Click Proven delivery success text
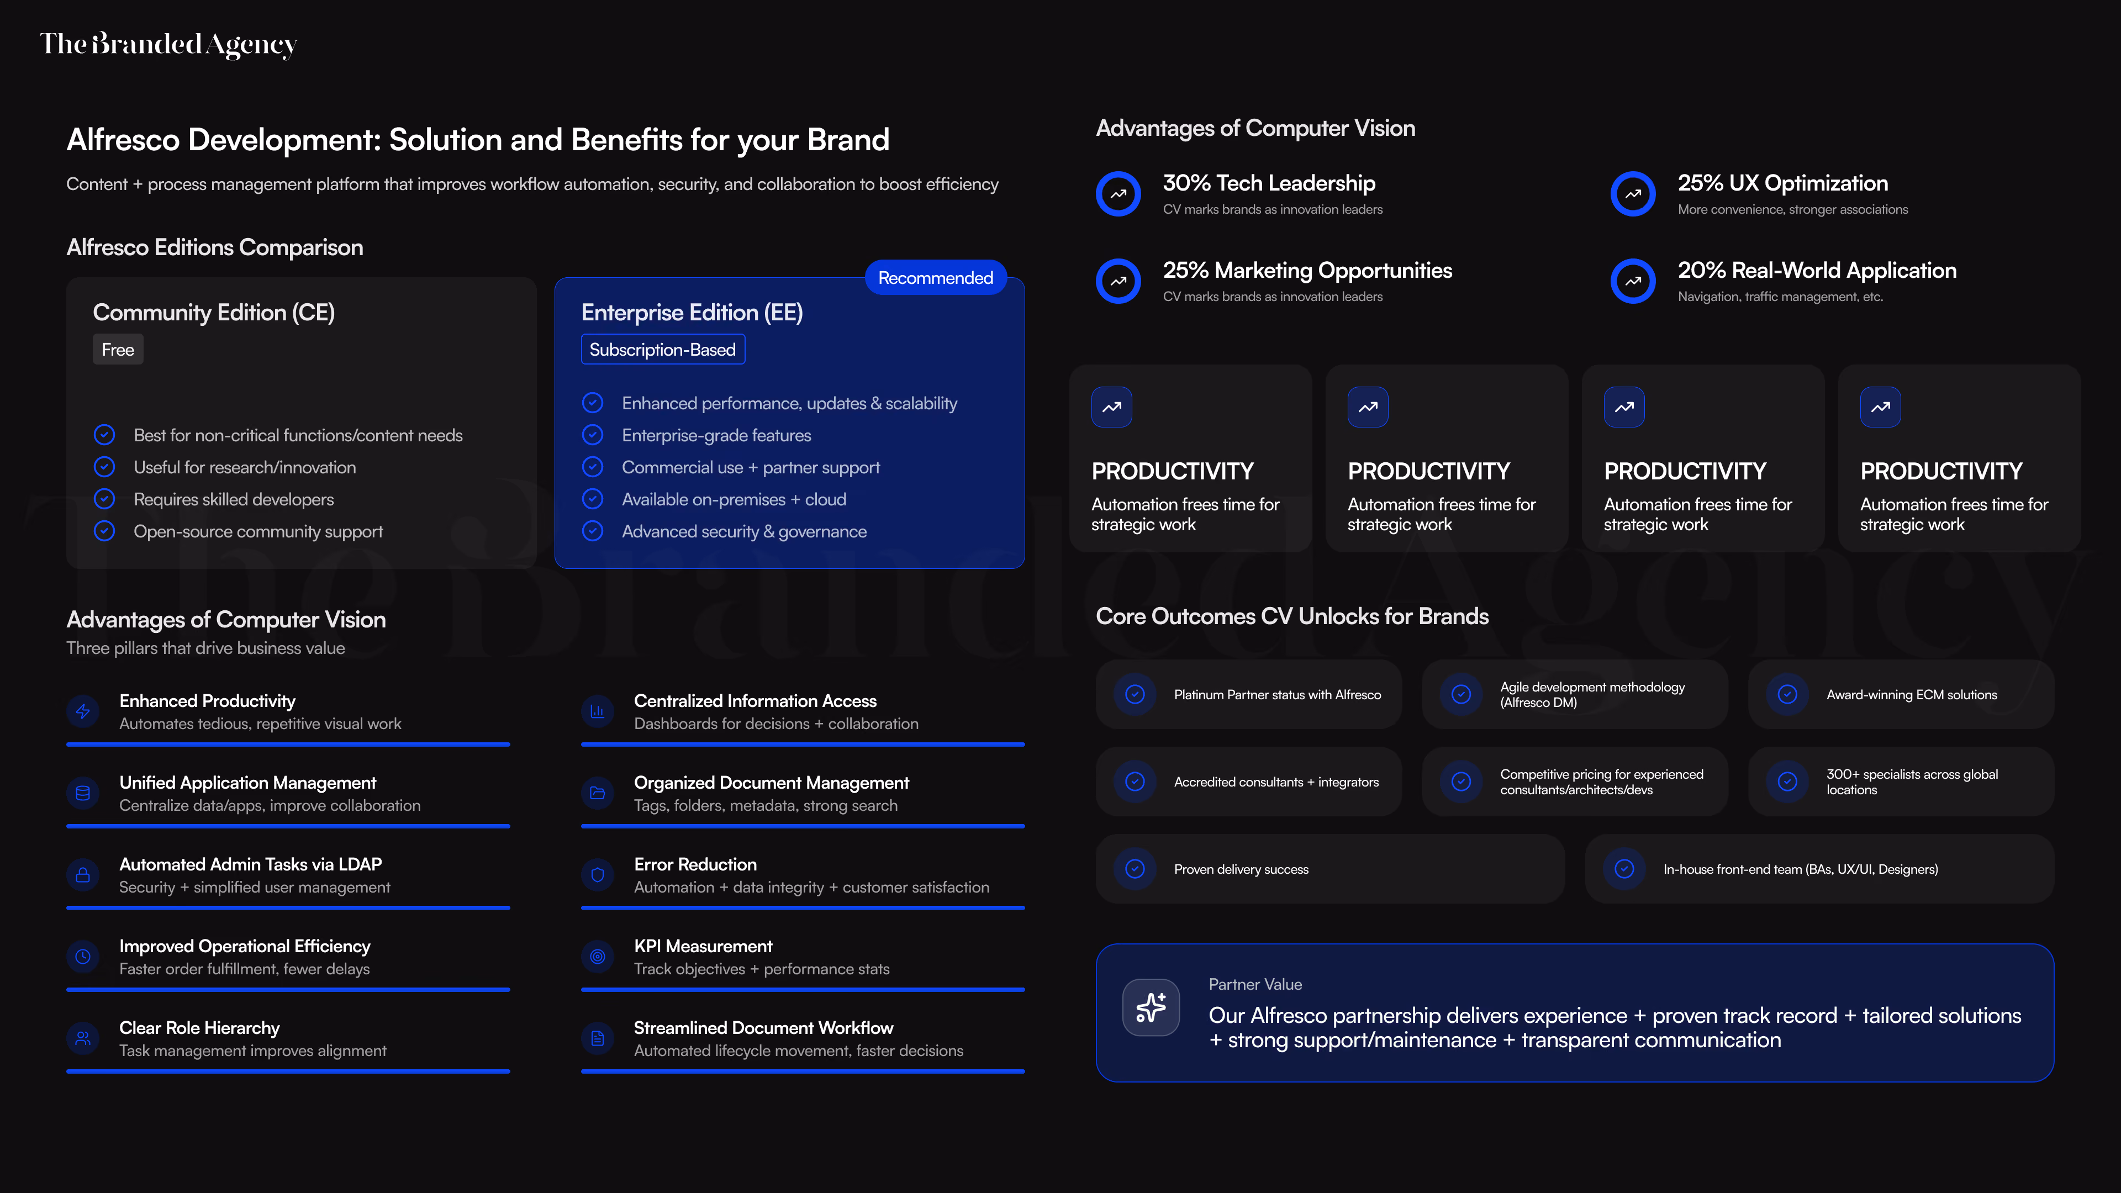 pyautogui.click(x=1241, y=869)
